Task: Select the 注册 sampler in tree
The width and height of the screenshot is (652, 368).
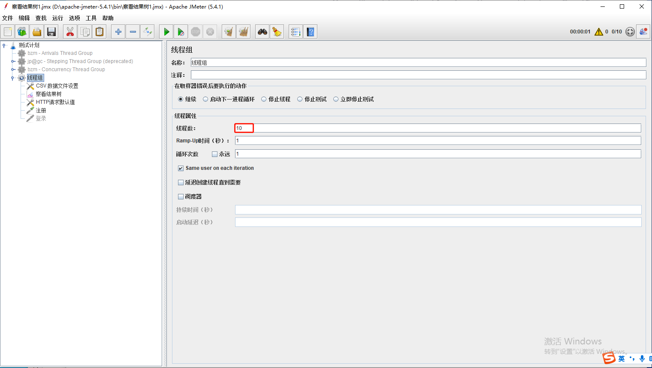Action: point(41,110)
